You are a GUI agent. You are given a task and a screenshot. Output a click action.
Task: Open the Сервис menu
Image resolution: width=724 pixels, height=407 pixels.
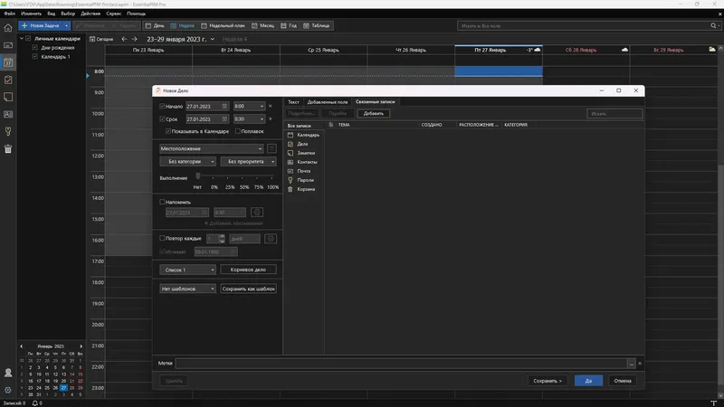tap(114, 14)
